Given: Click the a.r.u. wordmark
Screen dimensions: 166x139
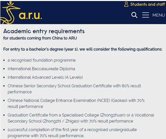Looking at the screenshot, I should click(30, 15).
